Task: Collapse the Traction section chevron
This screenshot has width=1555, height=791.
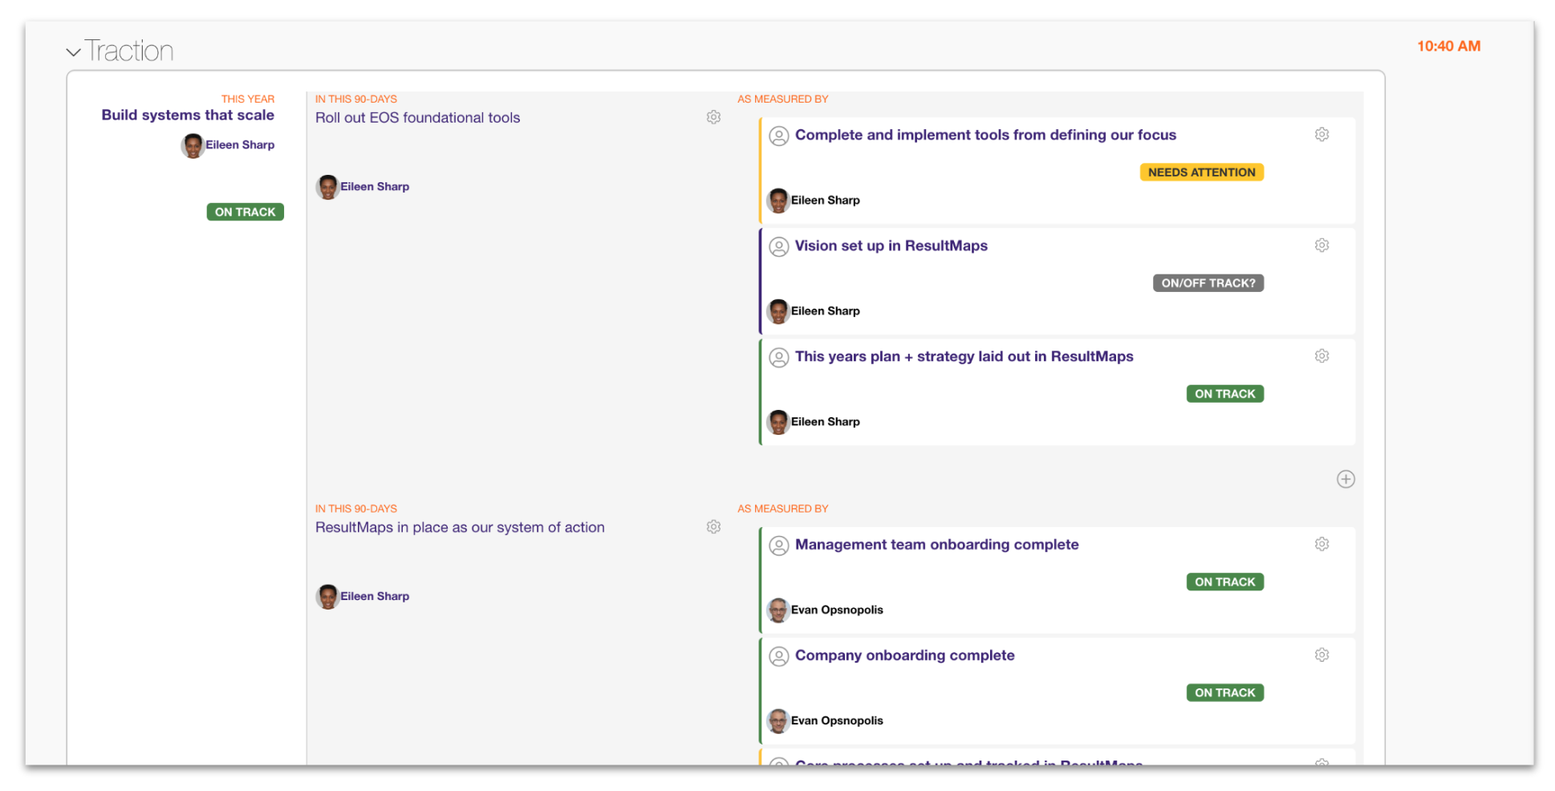Action: pyautogui.click(x=74, y=52)
